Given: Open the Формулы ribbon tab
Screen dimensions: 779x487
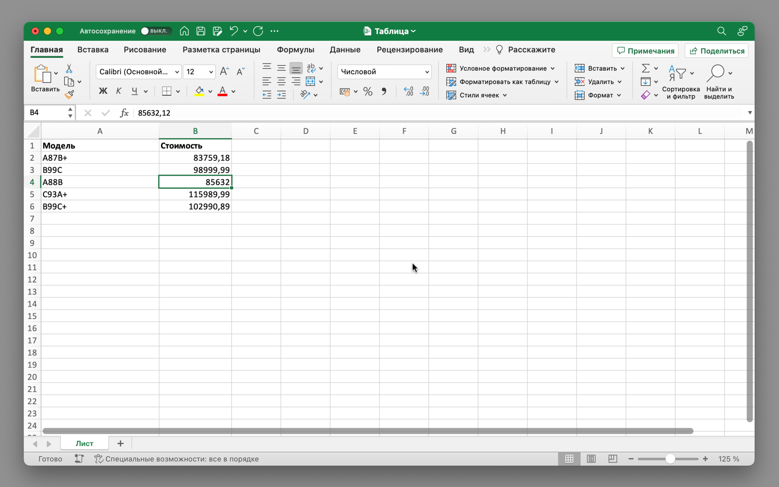Looking at the screenshot, I should pos(295,50).
